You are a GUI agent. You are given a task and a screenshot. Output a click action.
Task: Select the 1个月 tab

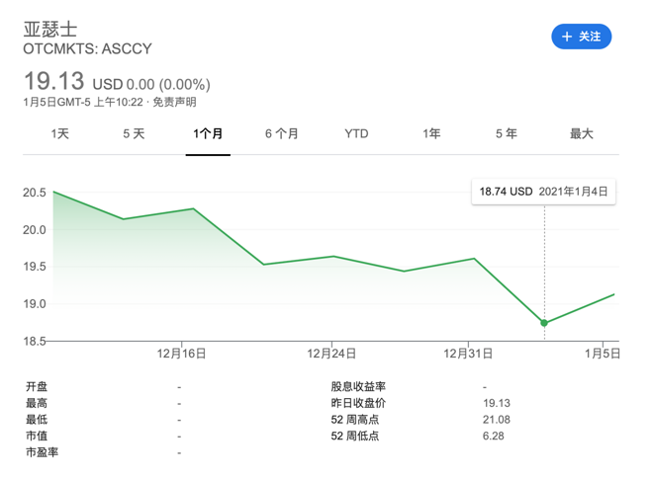tap(208, 133)
